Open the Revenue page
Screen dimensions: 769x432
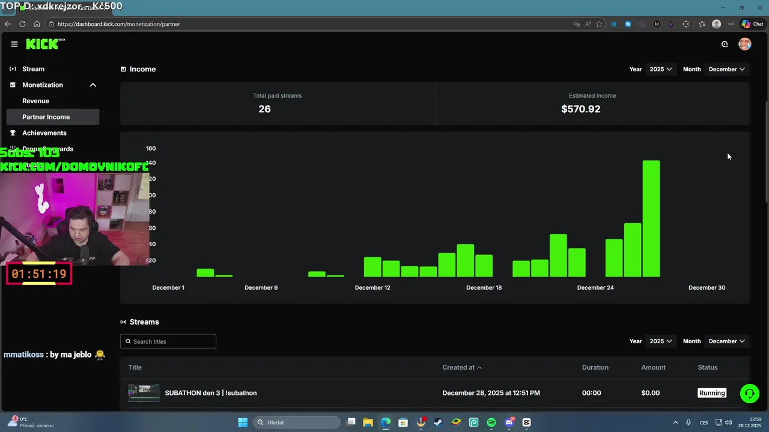(36, 101)
